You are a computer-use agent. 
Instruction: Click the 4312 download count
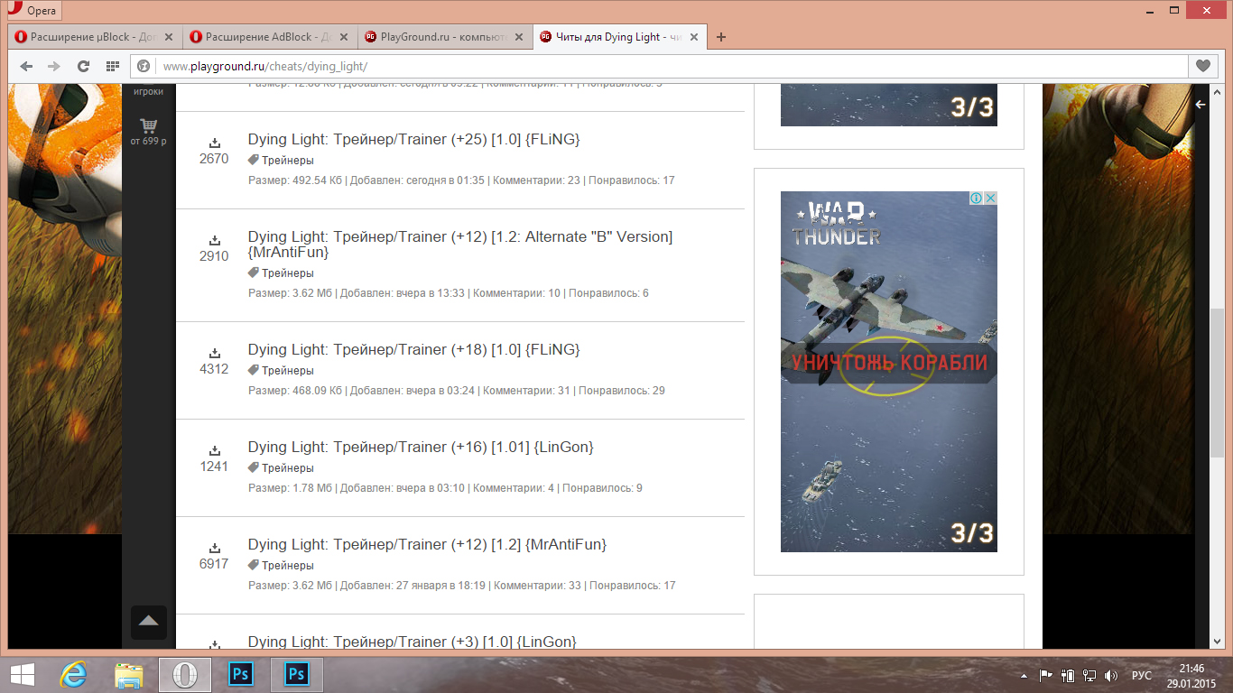coord(215,369)
